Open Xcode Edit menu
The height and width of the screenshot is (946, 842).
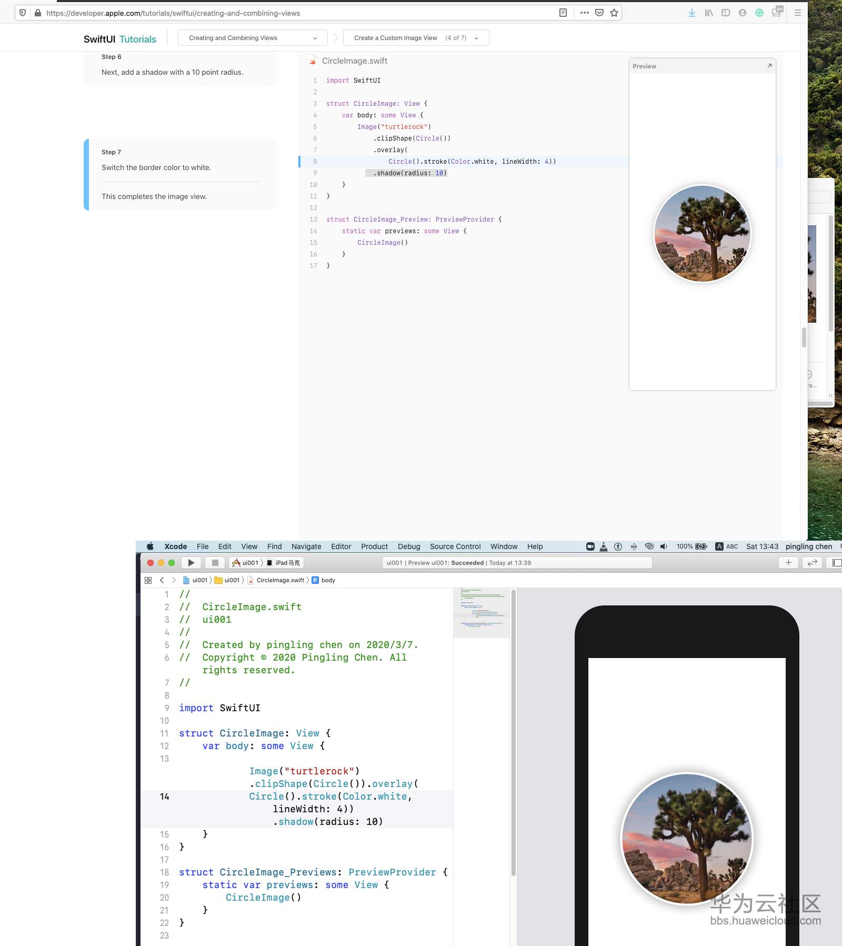coord(225,546)
